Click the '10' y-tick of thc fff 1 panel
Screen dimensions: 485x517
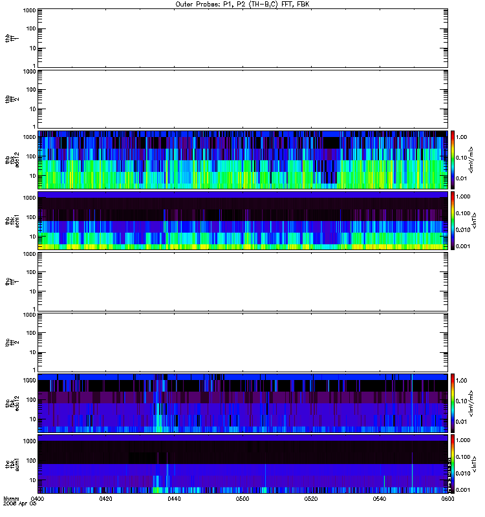[x=33, y=291]
